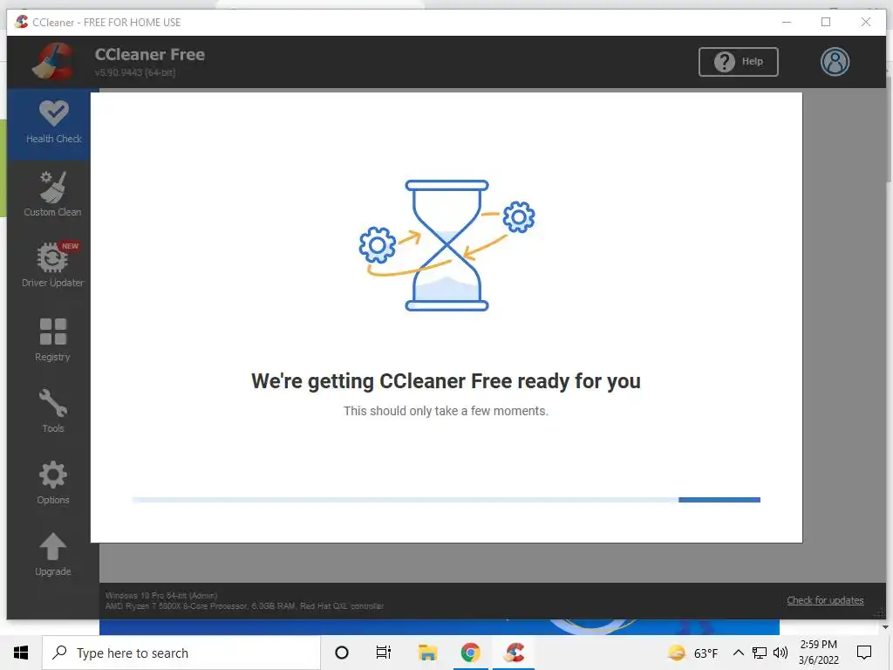Screen dimensions: 893x670
Task: Click the Help button
Action: click(738, 62)
